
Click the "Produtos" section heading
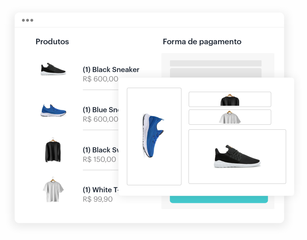tap(52, 42)
